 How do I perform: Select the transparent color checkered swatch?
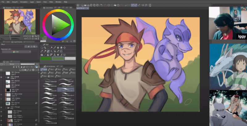pos(70,59)
